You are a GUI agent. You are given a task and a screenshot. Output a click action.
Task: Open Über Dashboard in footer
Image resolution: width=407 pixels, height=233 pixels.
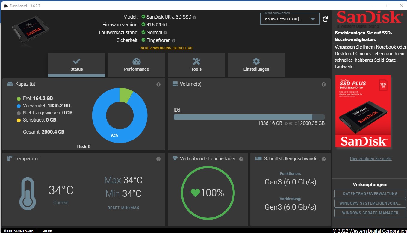pos(19,231)
